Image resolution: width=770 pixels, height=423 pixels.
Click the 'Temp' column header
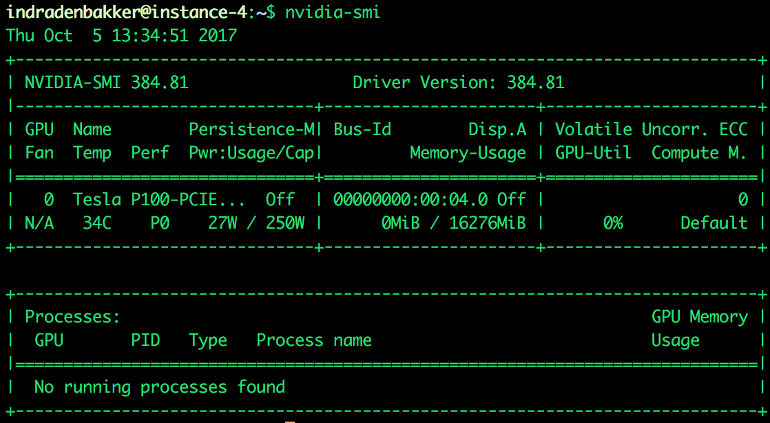coord(92,153)
